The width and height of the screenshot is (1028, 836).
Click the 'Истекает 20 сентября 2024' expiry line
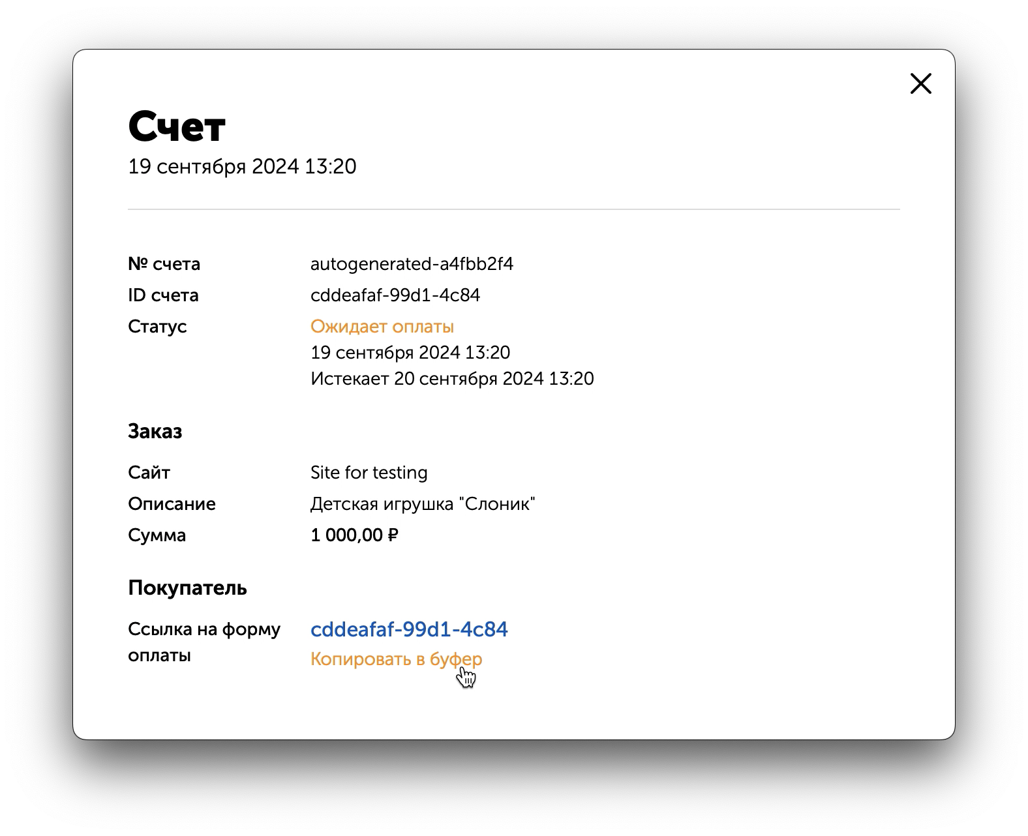coord(452,379)
